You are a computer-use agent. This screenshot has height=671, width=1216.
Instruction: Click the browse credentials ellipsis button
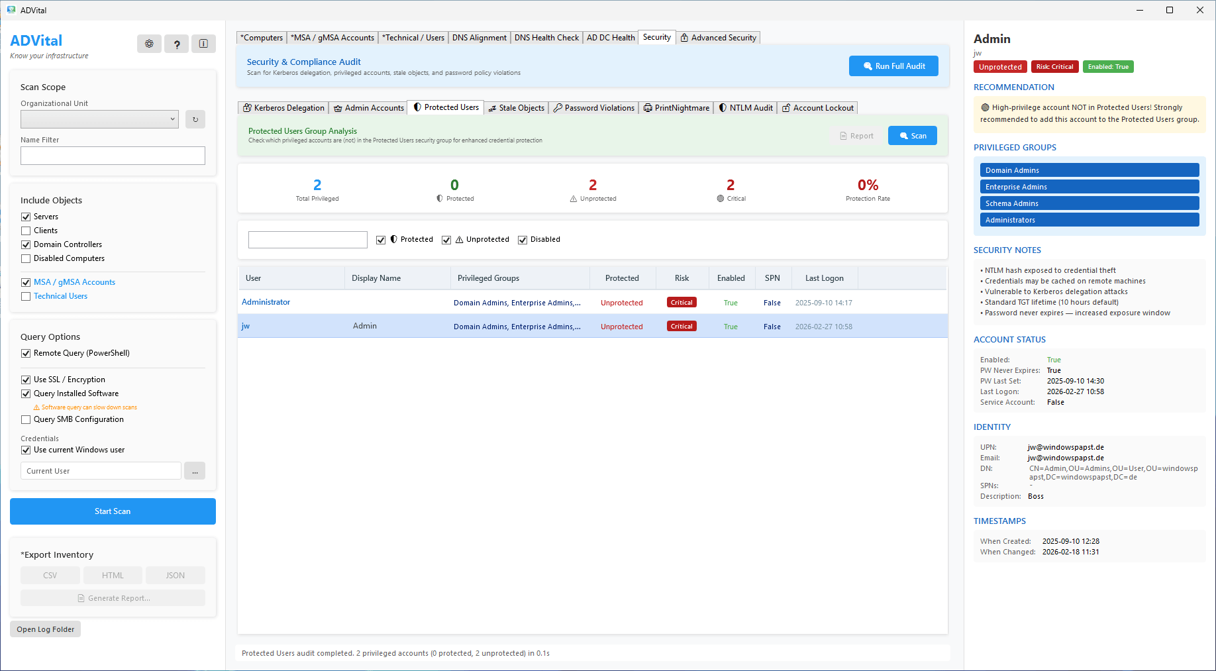click(x=195, y=471)
